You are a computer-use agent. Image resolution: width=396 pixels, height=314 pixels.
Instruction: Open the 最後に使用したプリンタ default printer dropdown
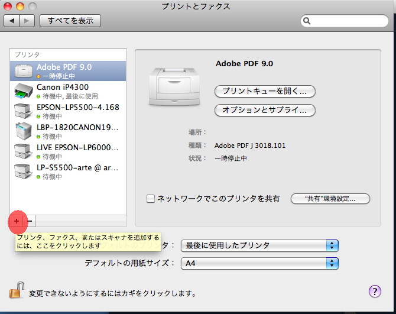pos(259,245)
